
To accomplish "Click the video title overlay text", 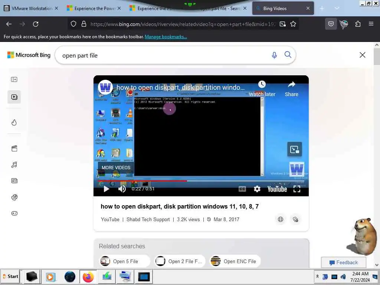I will point(180,88).
